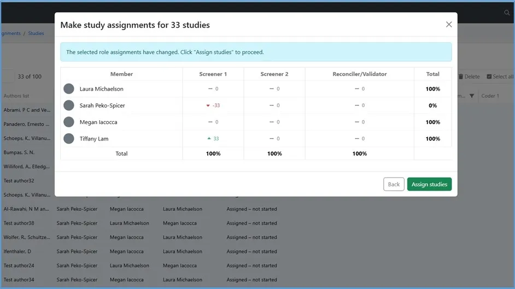Click Megan Iacocca's avatar icon

(69, 122)
